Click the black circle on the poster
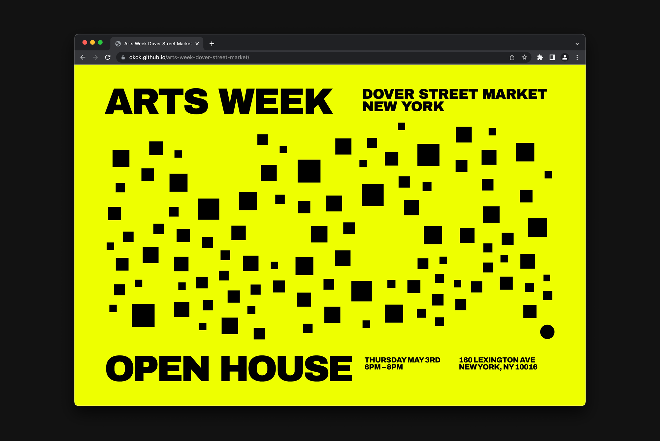660x441 pixels. pyautogui.click(x=547, y=332)
